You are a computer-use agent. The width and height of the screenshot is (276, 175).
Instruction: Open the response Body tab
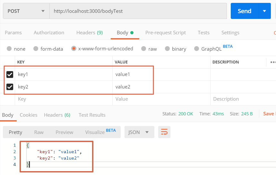(x=8, y=115)
